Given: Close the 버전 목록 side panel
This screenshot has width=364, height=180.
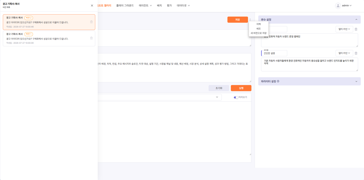Looking at the screenshot, I should pos(92,6).
